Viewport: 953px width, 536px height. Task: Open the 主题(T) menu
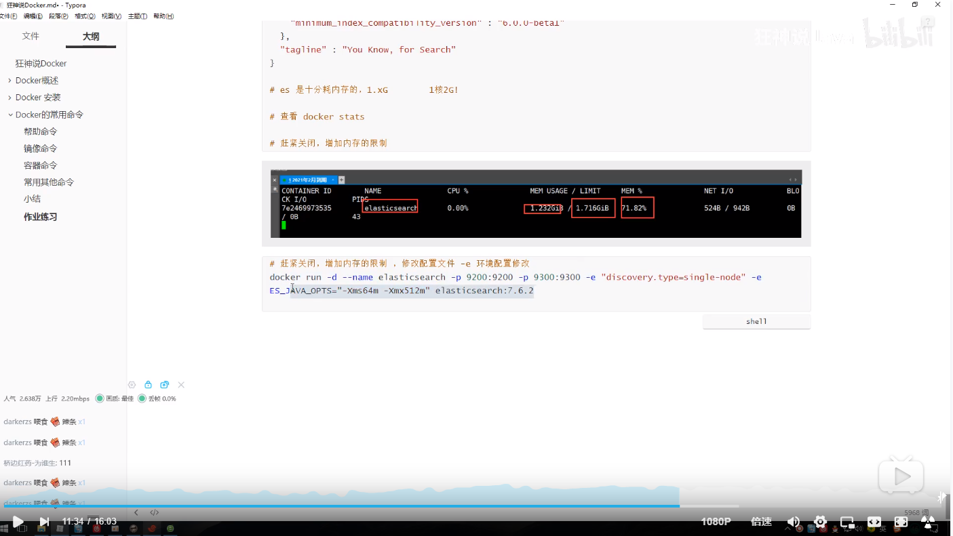138,16
